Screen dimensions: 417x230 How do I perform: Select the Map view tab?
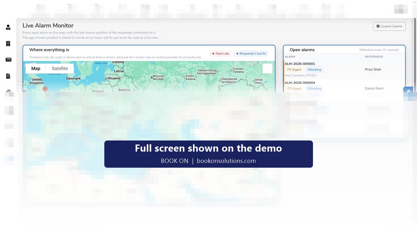click(36, 69)
